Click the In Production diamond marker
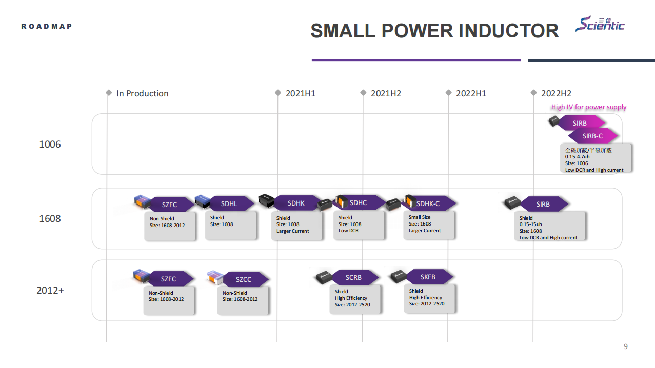 109,93
